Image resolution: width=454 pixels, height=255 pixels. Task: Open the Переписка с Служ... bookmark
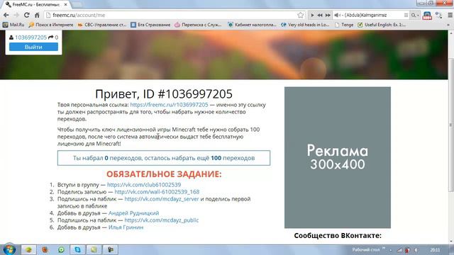coord(199,25)
